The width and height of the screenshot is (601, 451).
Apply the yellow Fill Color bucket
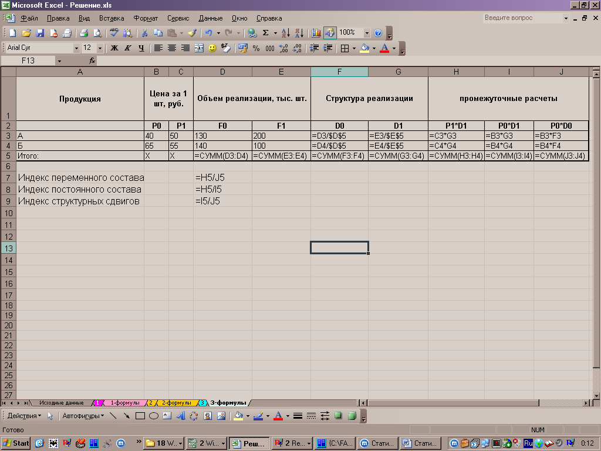click(x=364, y=48)
